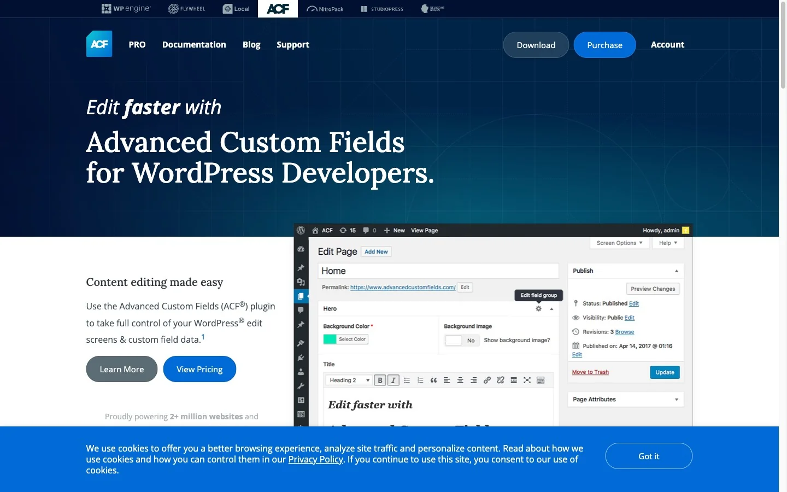Image resolution: width=787 pixels, height=492 pixels.
Task: Click the Purchase button
Action: (x=604, y=45)
